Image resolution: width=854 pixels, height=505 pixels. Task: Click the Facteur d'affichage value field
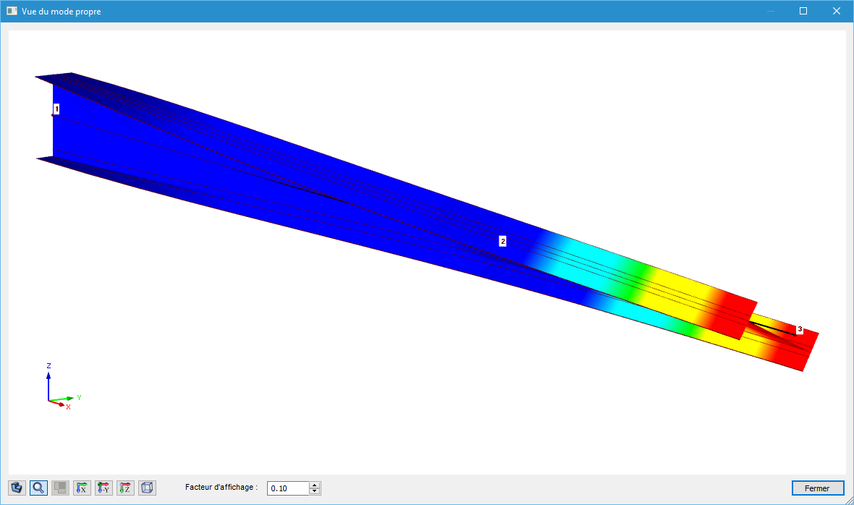[288, 488]
